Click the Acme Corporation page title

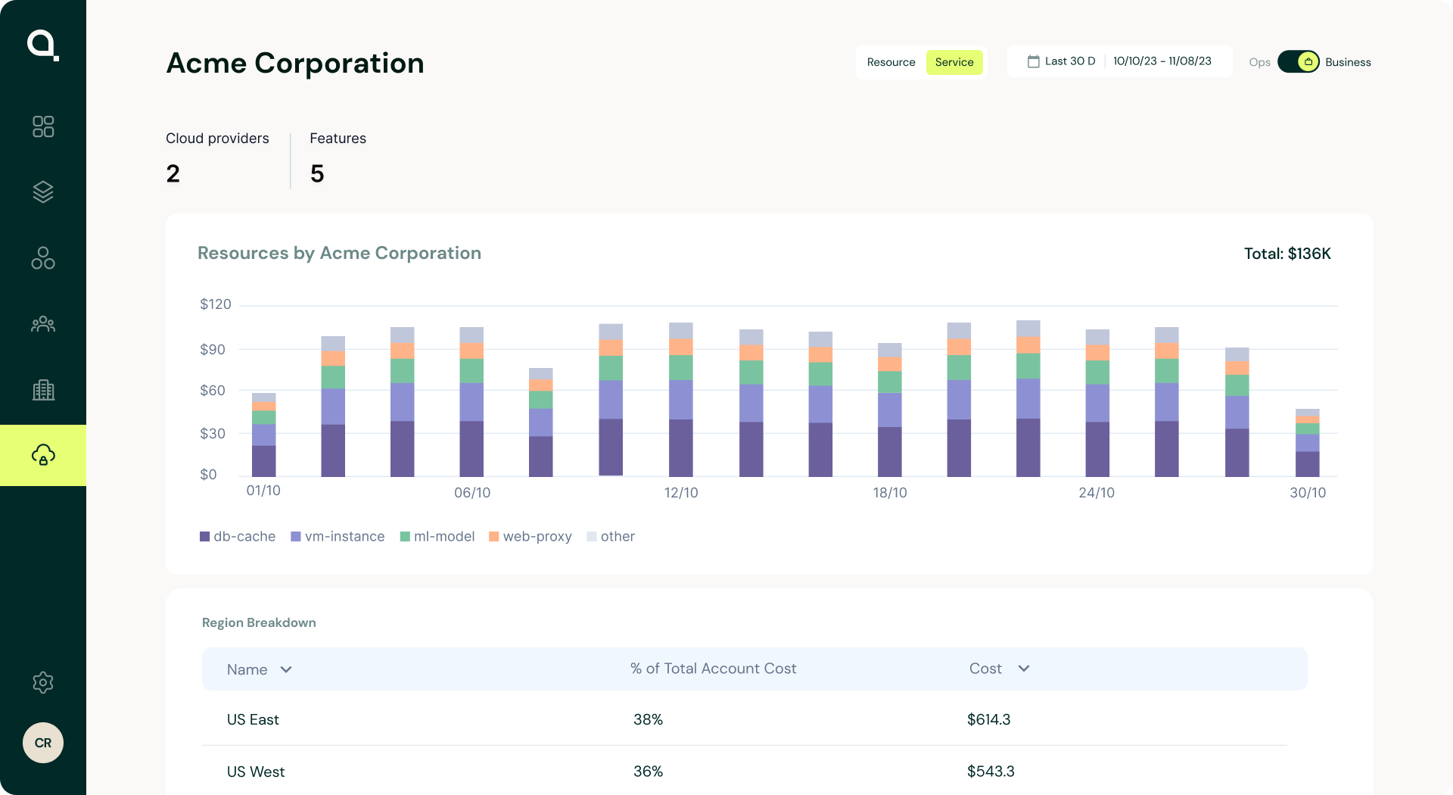click(295, 63)
